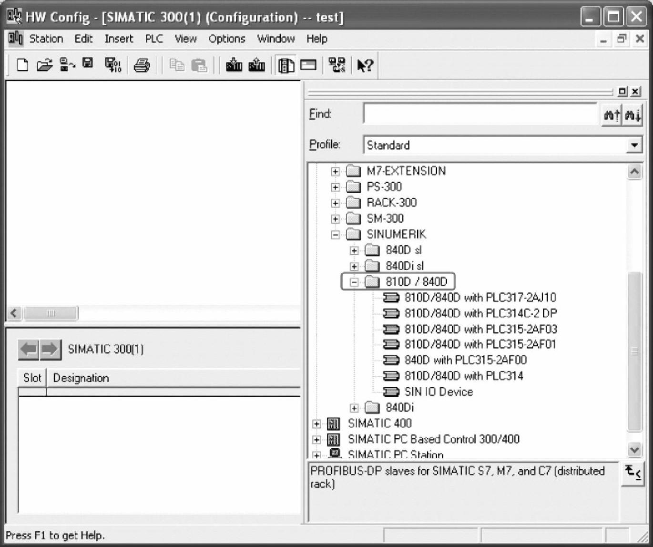Expand the SIMATIC 400 node

(x=317, y=423)
